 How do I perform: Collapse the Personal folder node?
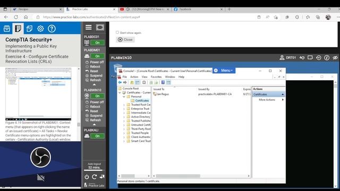coord(124,97)
